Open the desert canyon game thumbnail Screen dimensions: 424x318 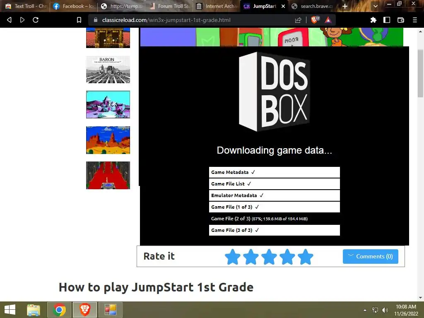pyautogui.click(x=108, y=140)
